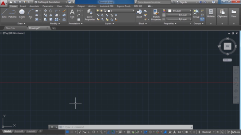Viewport: 241px width, 135px height.
Task: Expand the Draw panel
Action: coord(21,24)
